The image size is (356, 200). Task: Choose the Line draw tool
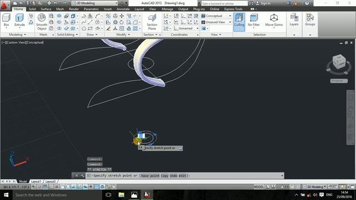pyautogui.click(x=90, y=22)
